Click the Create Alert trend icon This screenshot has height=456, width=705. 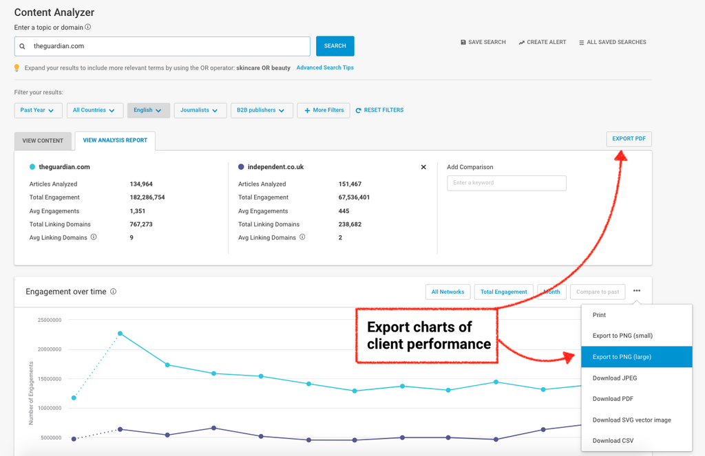pos(522,43)
